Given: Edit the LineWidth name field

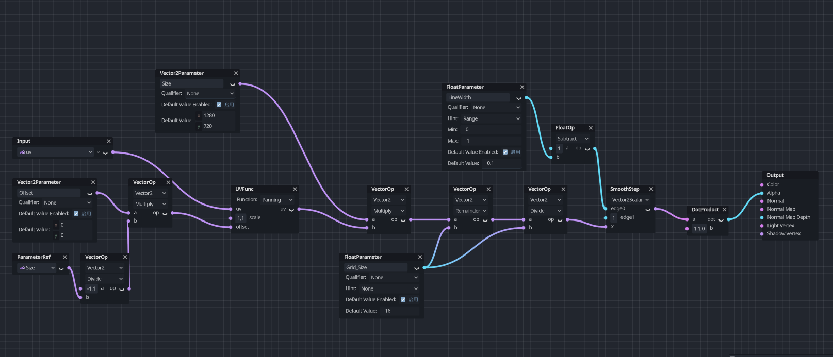Looking at the screenshot, I should coord(478,97).
